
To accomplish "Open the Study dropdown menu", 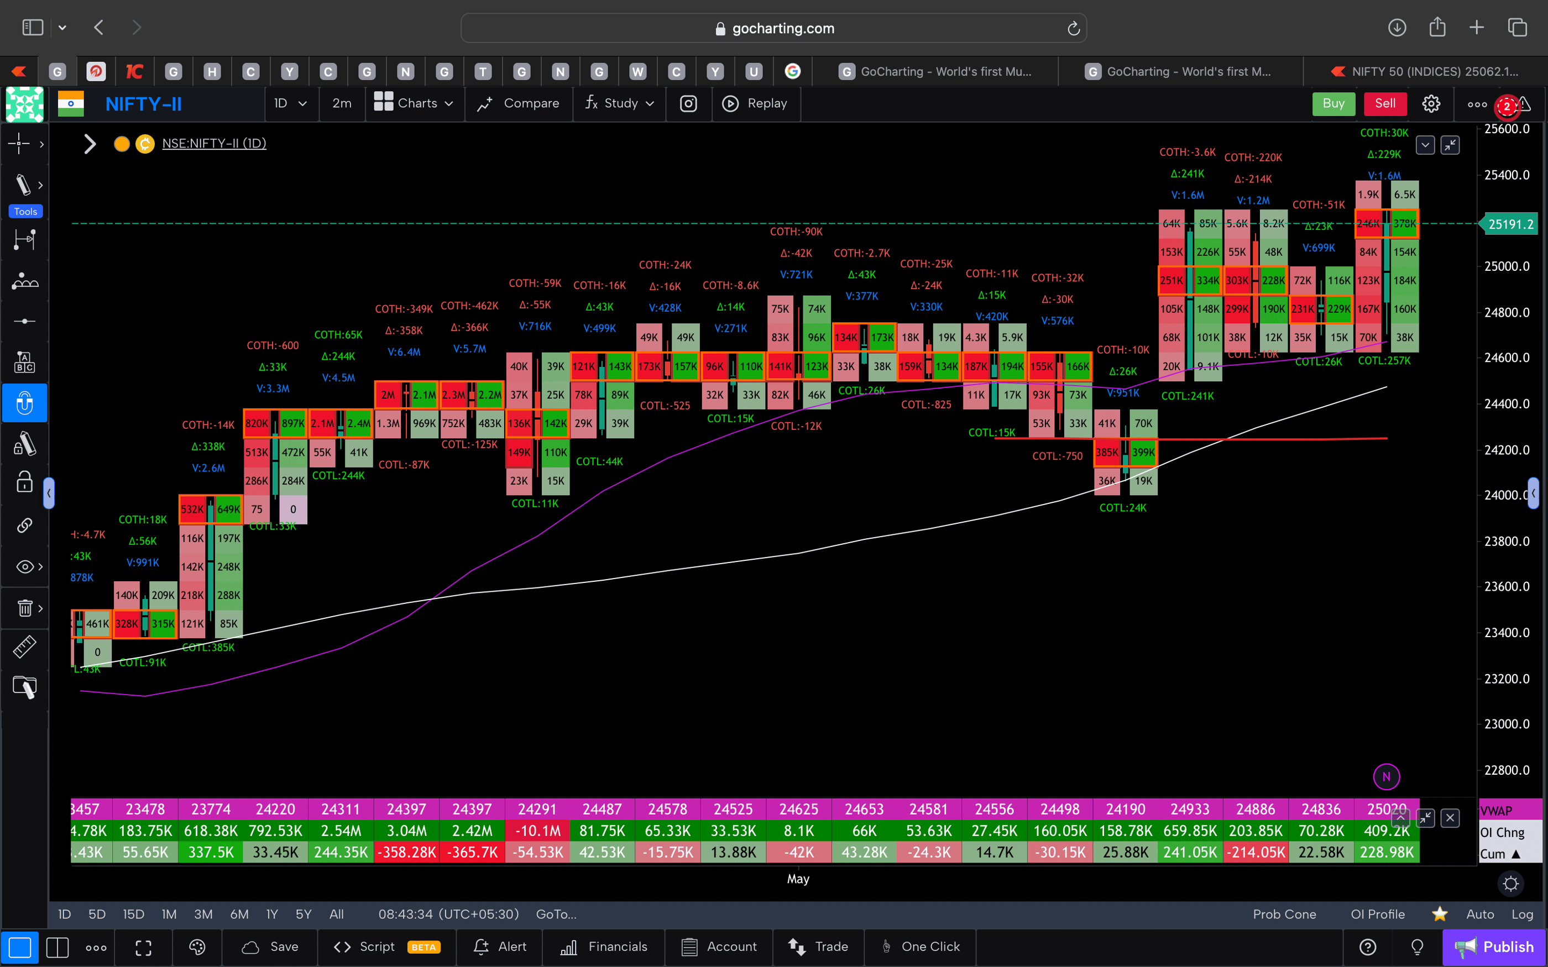I will [x=619, y=103].
